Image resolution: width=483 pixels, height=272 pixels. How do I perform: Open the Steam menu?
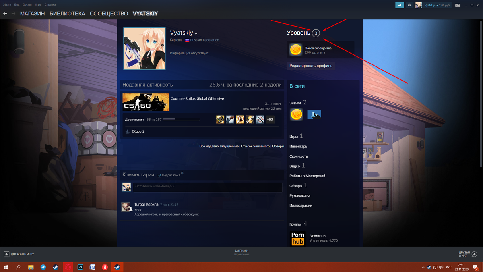[7, 4]
